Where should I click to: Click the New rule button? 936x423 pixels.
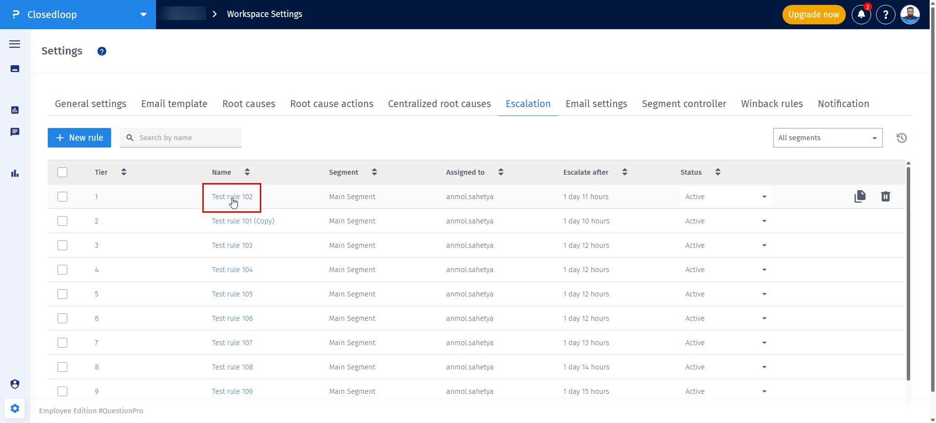click(79, 138)
